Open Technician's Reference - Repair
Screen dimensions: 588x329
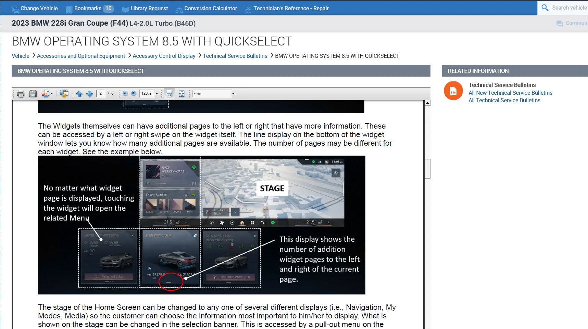click(291, 9)
